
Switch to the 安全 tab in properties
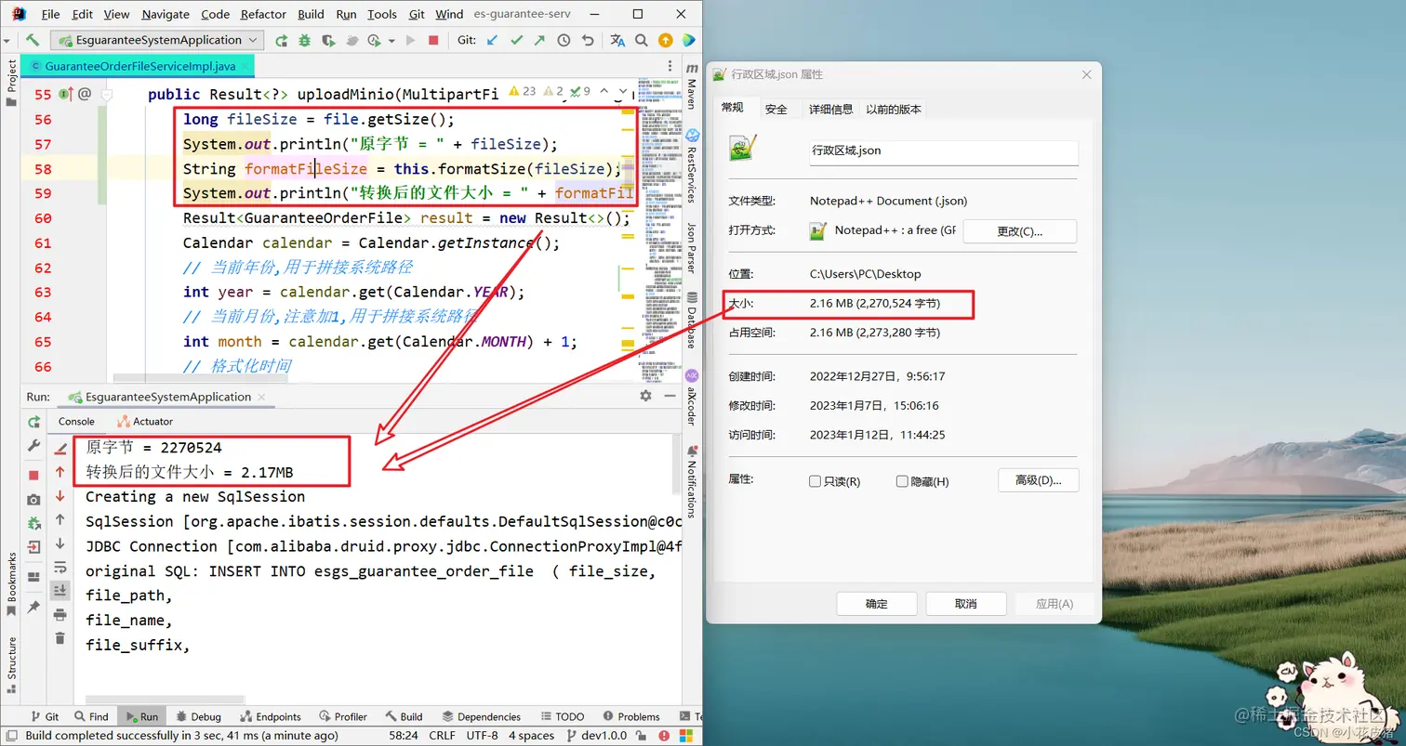click(x=776, y=109)
